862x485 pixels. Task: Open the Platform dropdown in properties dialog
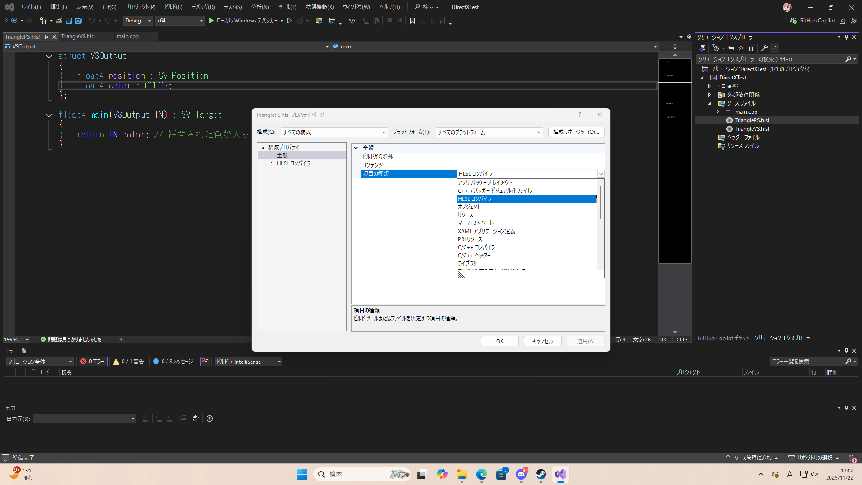(x=489, y=132)
